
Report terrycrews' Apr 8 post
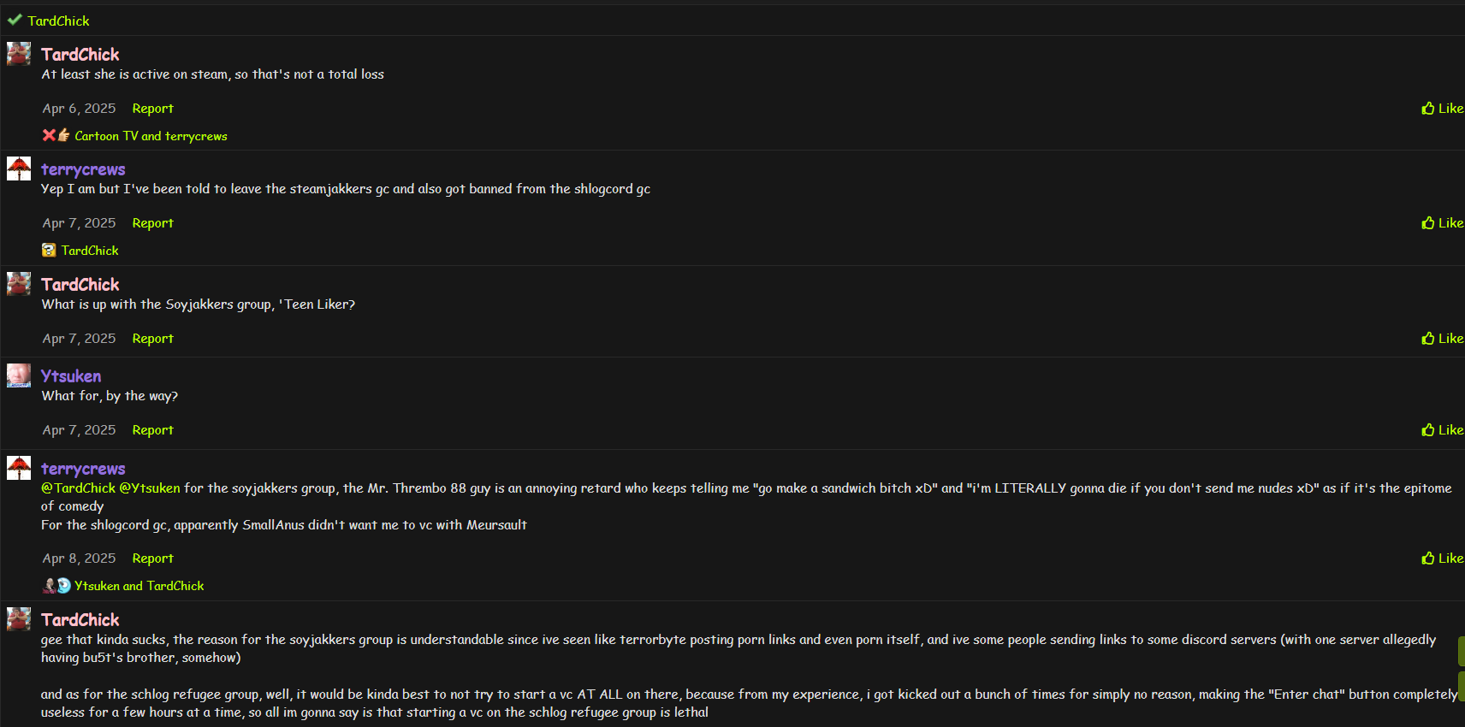152,559
